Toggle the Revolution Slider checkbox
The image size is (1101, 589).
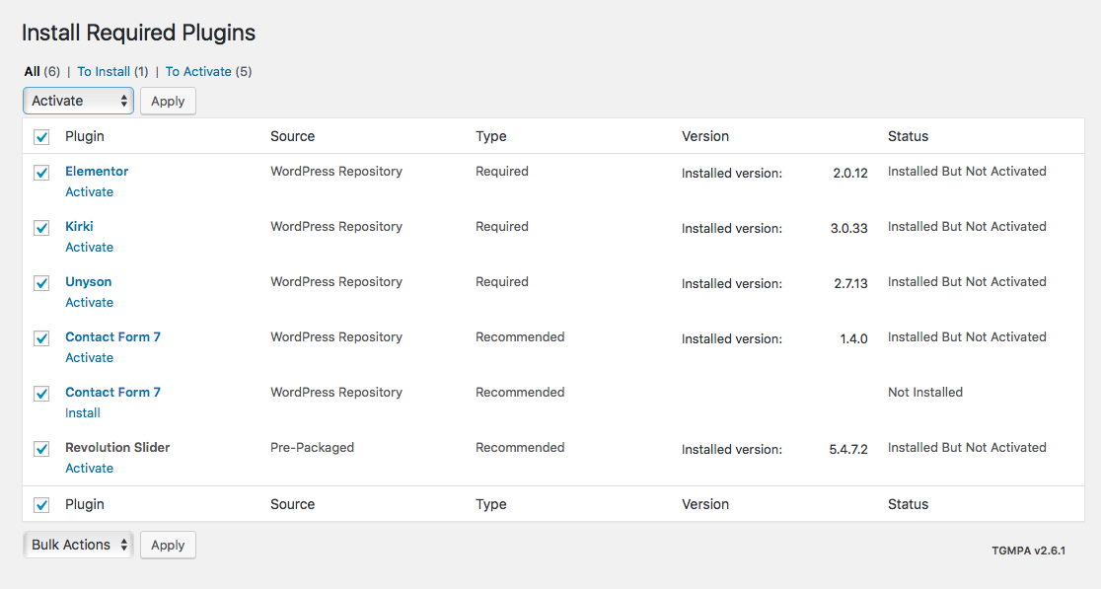41,449
